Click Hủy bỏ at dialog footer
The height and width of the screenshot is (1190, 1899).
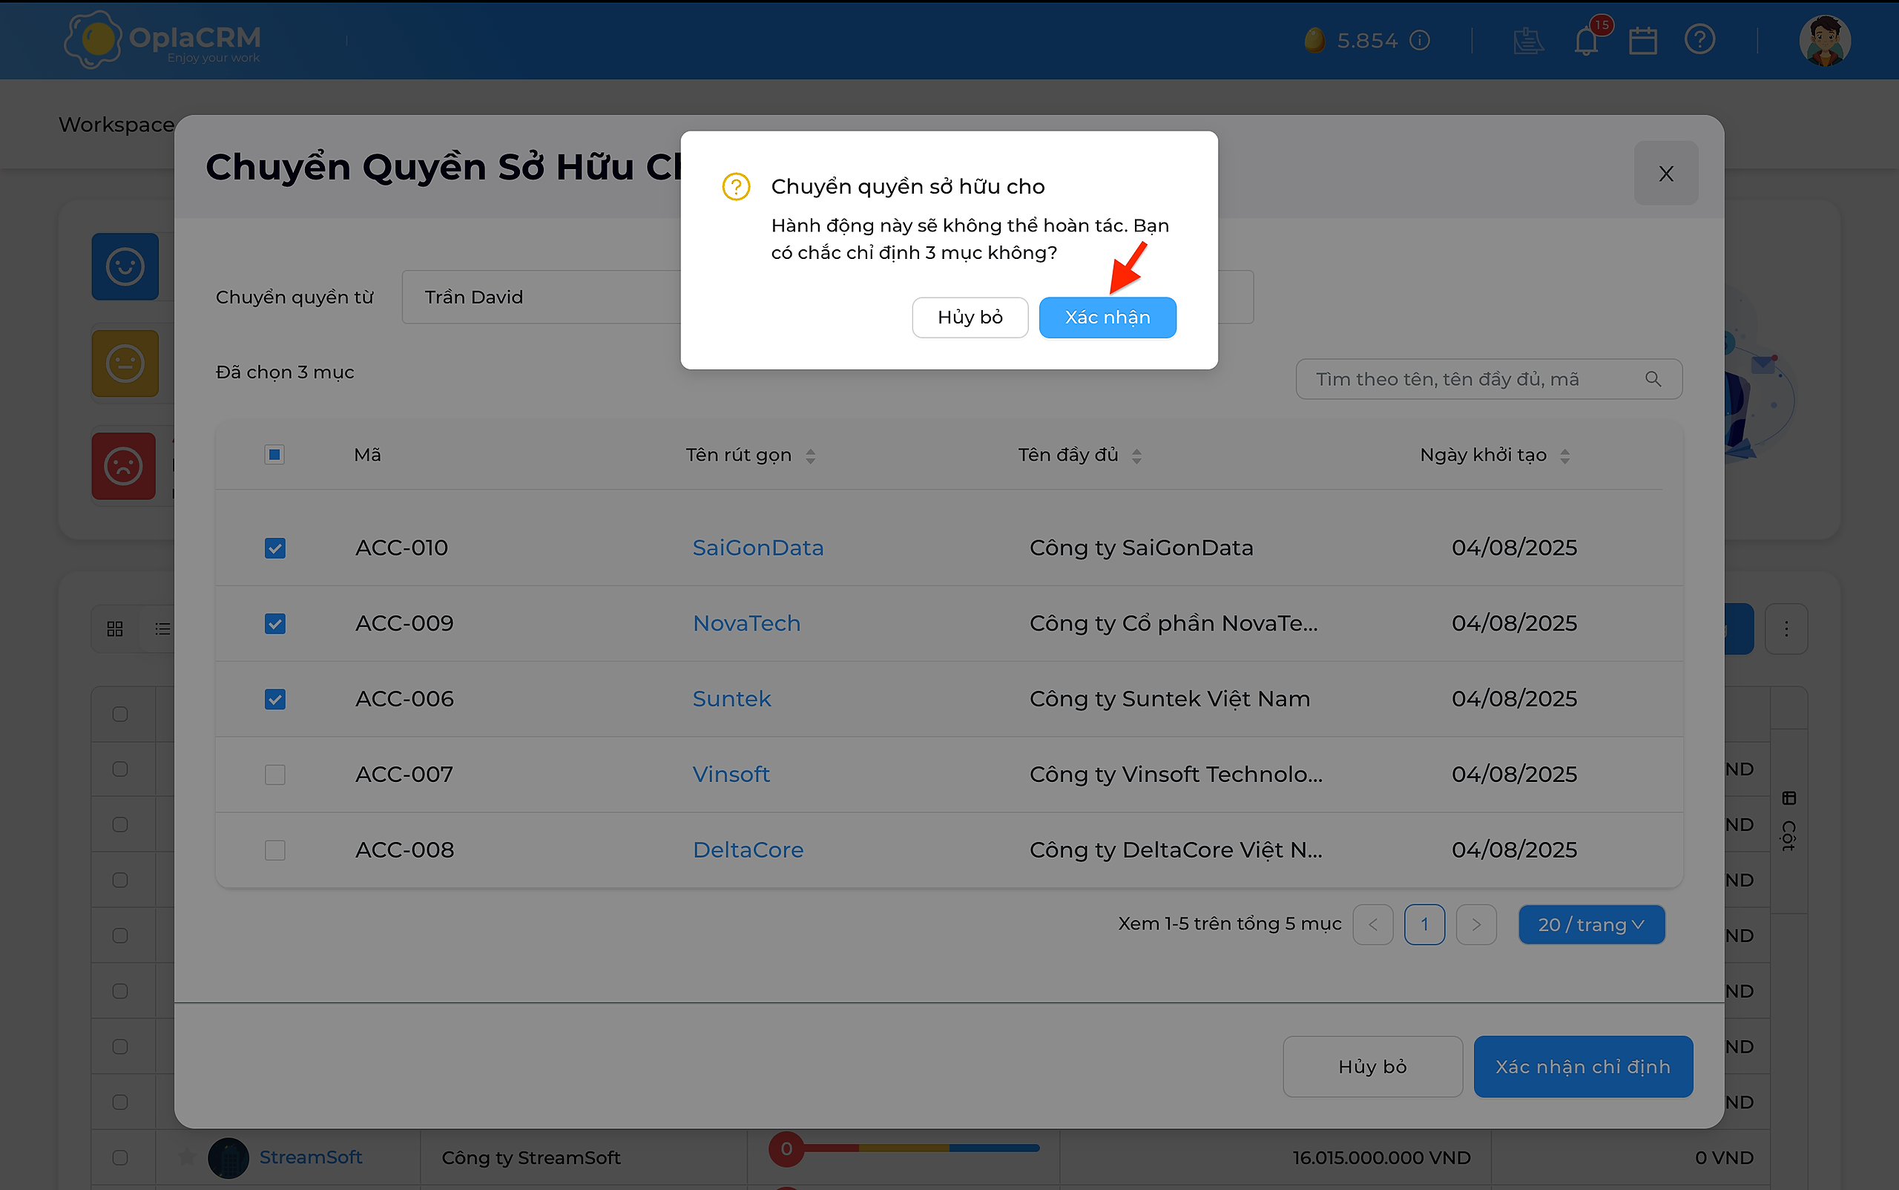pyautogui.click(x=1372, y=1066)
